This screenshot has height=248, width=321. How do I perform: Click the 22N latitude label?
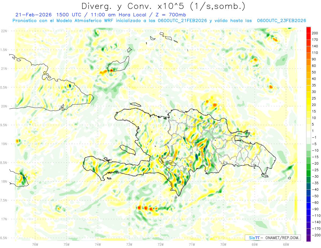pos(4,31)
